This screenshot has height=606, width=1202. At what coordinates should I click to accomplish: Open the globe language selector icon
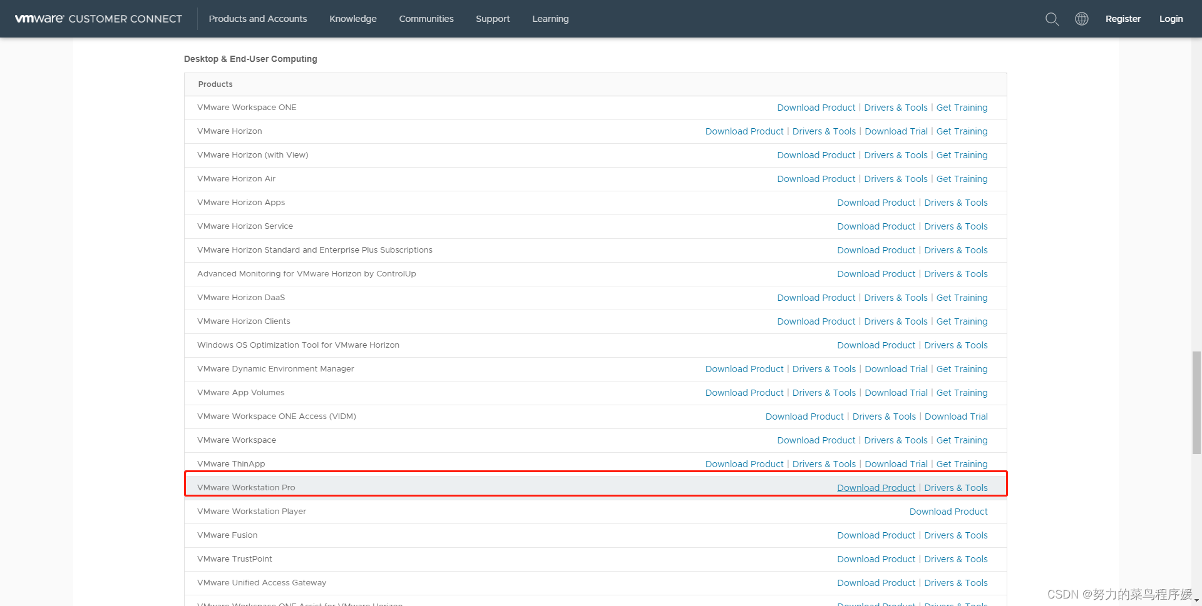[1081, 19]
